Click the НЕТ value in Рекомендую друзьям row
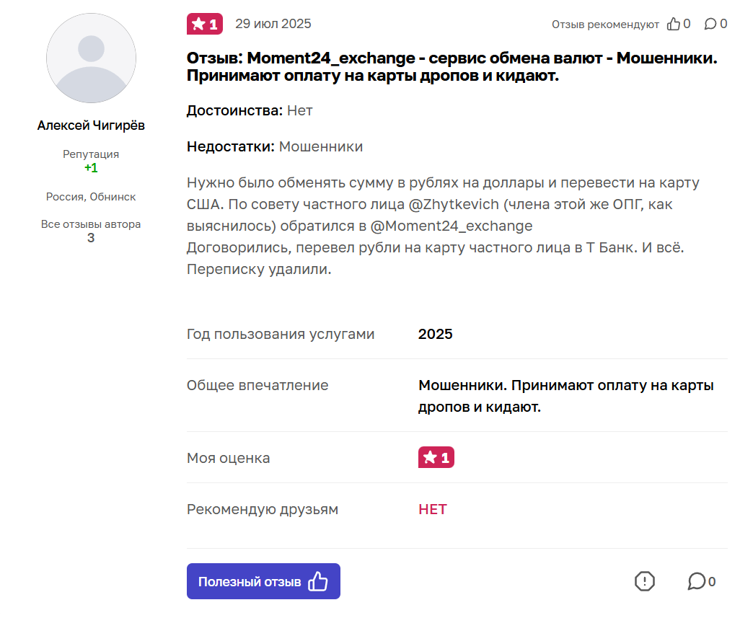 point(431,509)
